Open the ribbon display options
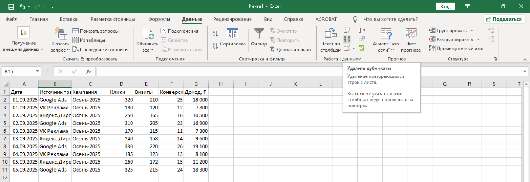The width and height of the screenshot is (530, 182). click(x=467, y=6)
